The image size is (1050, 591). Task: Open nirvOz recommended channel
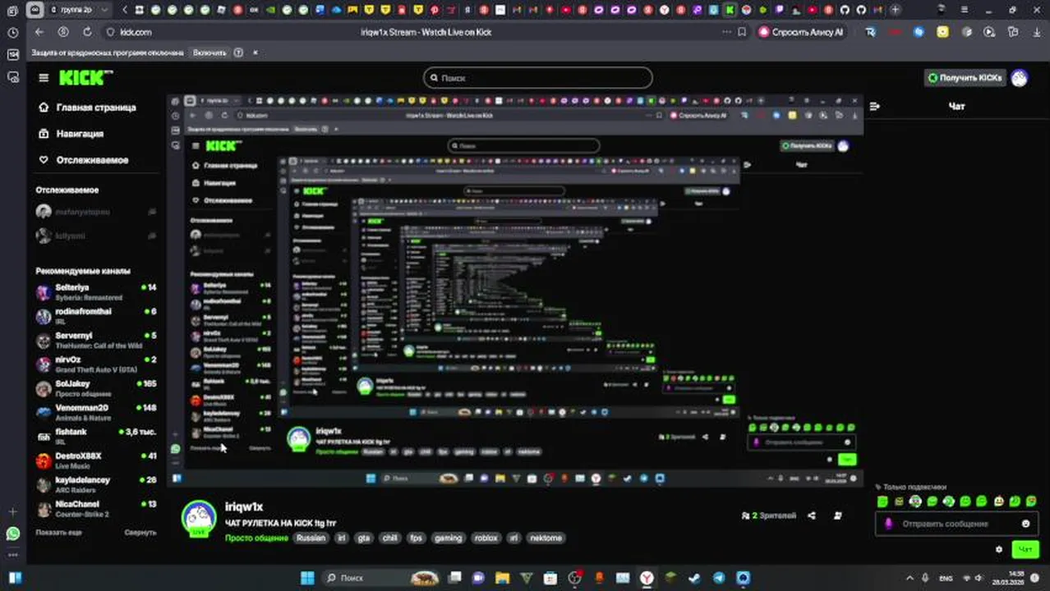[x=96, y=364]
